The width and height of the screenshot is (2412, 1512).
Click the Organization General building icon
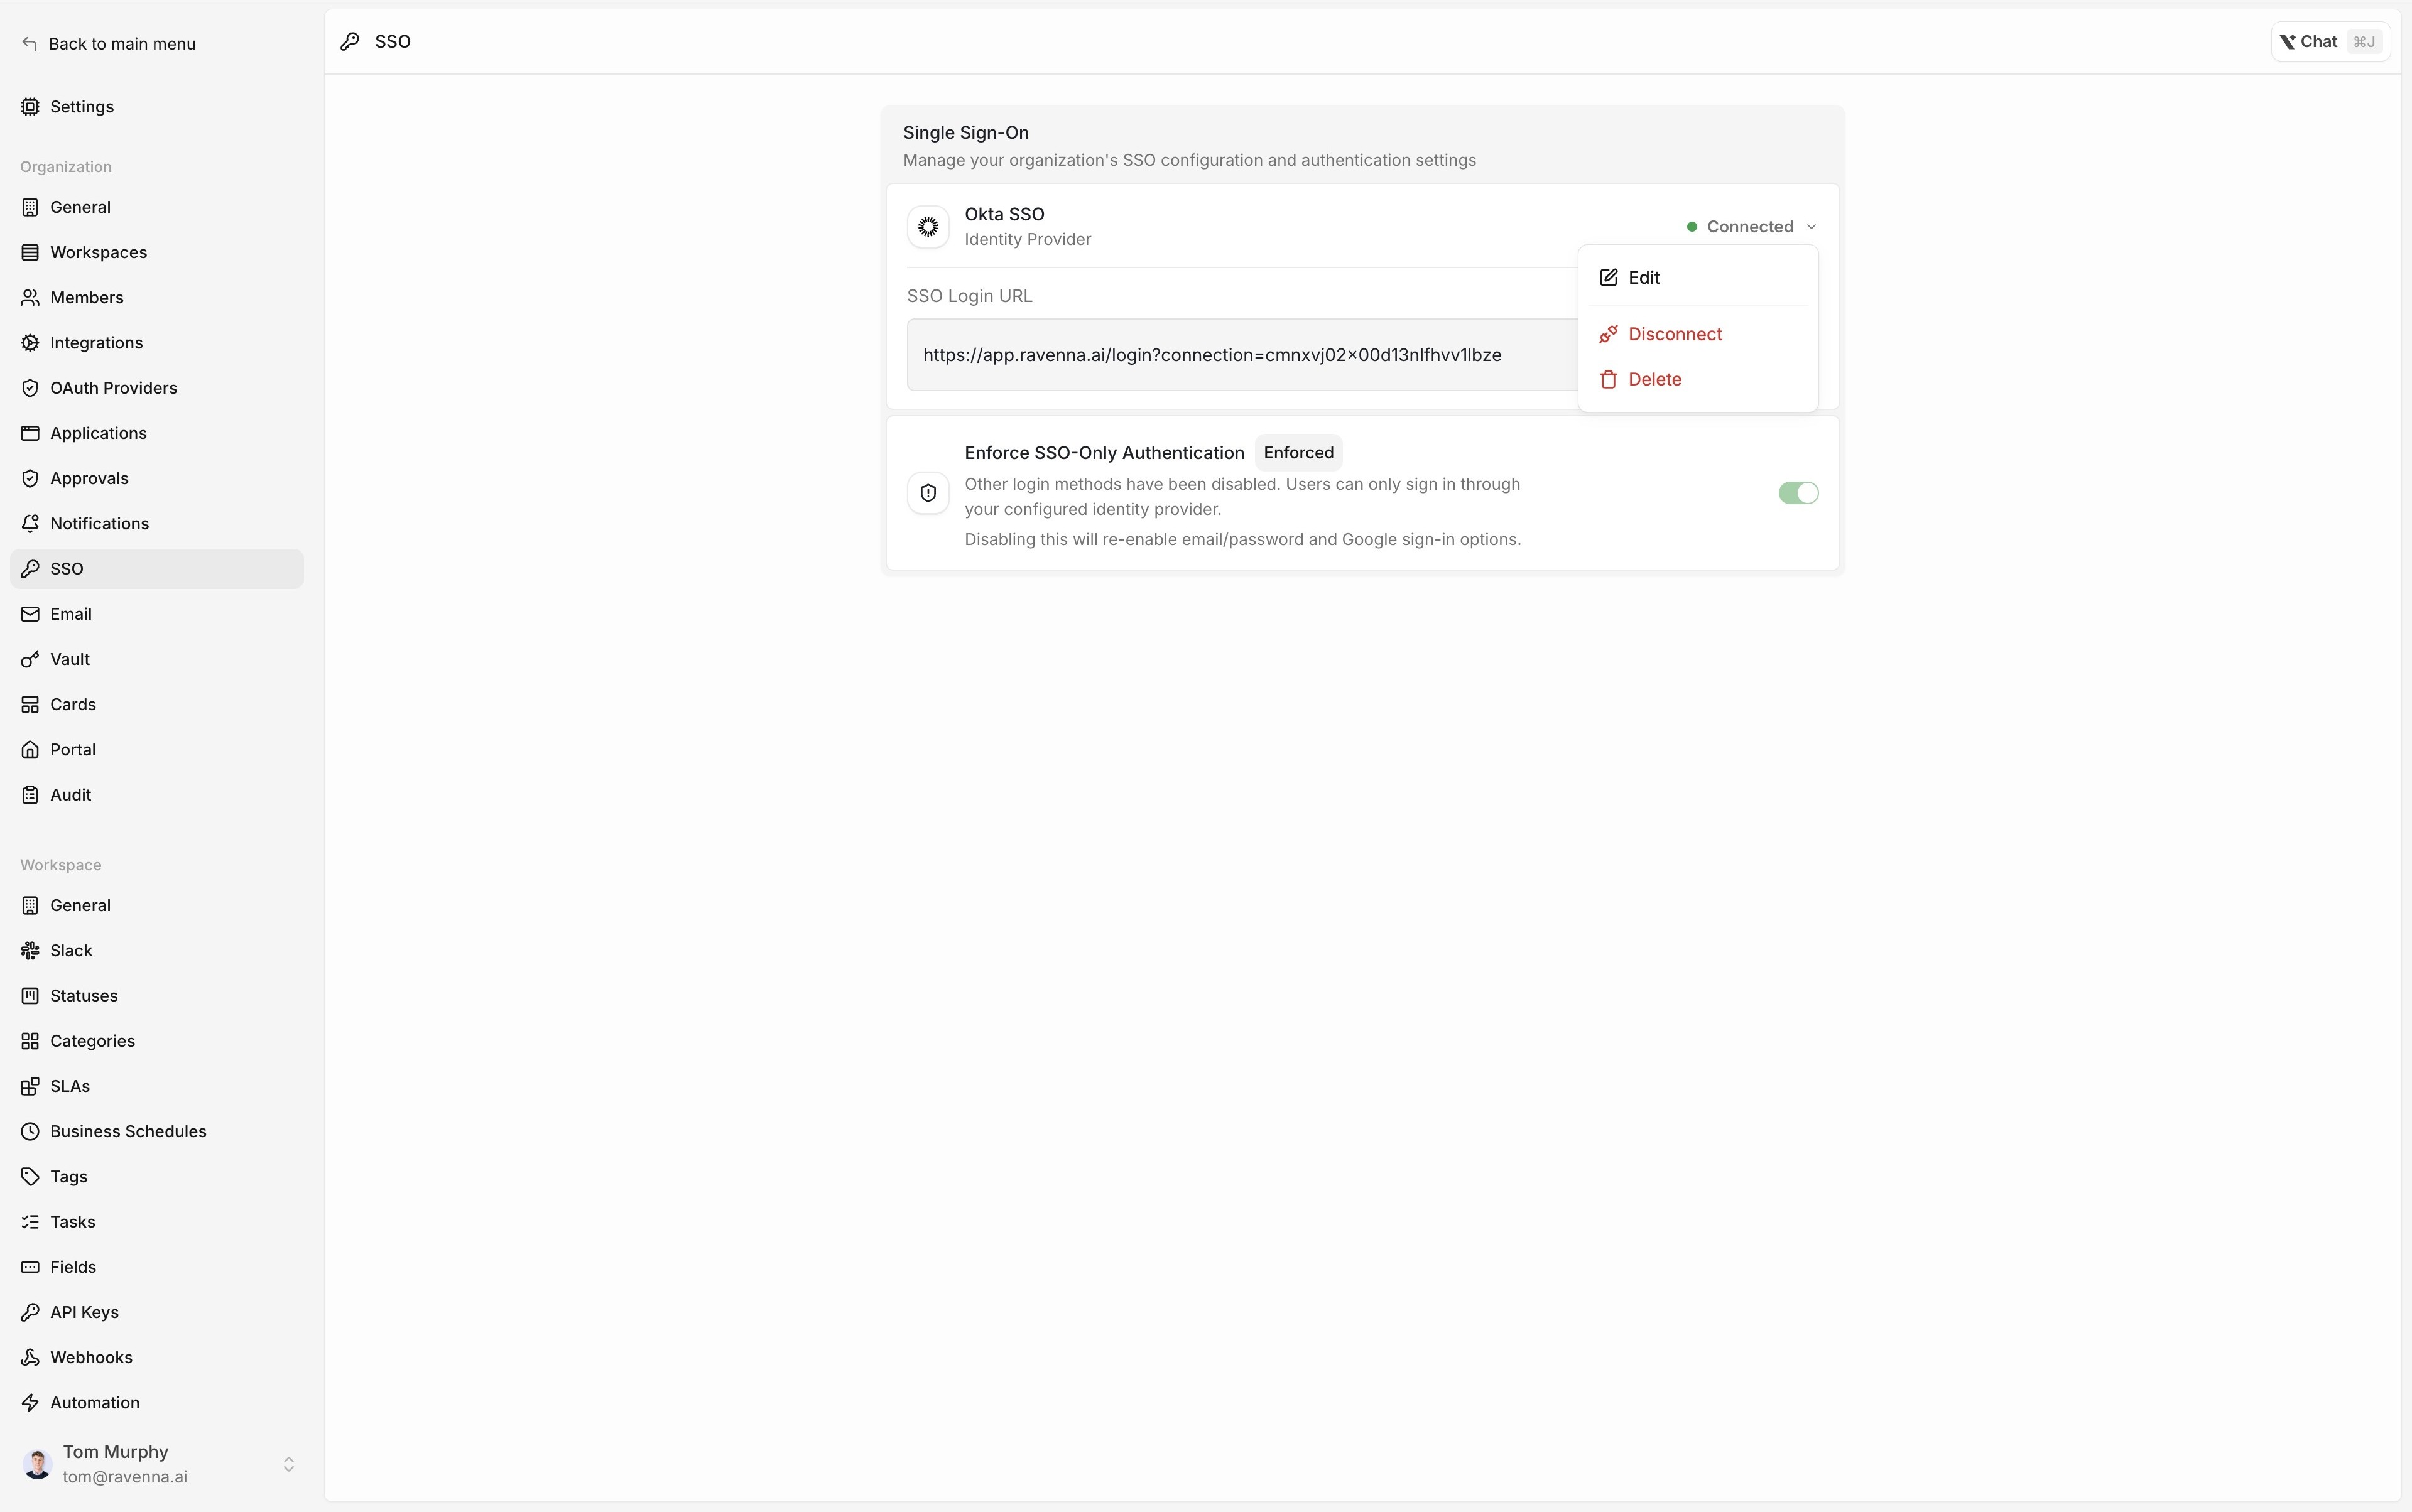[x=30, y=207]
